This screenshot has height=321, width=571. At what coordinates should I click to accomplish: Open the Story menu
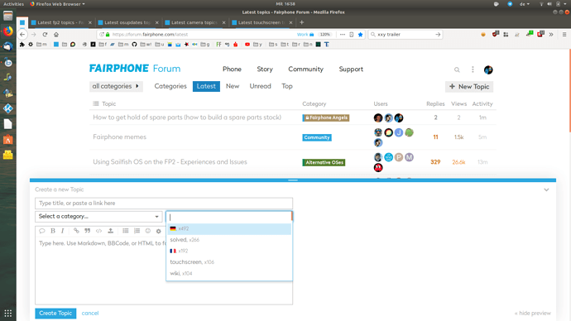pyautogui.click(x=265, y=69)
